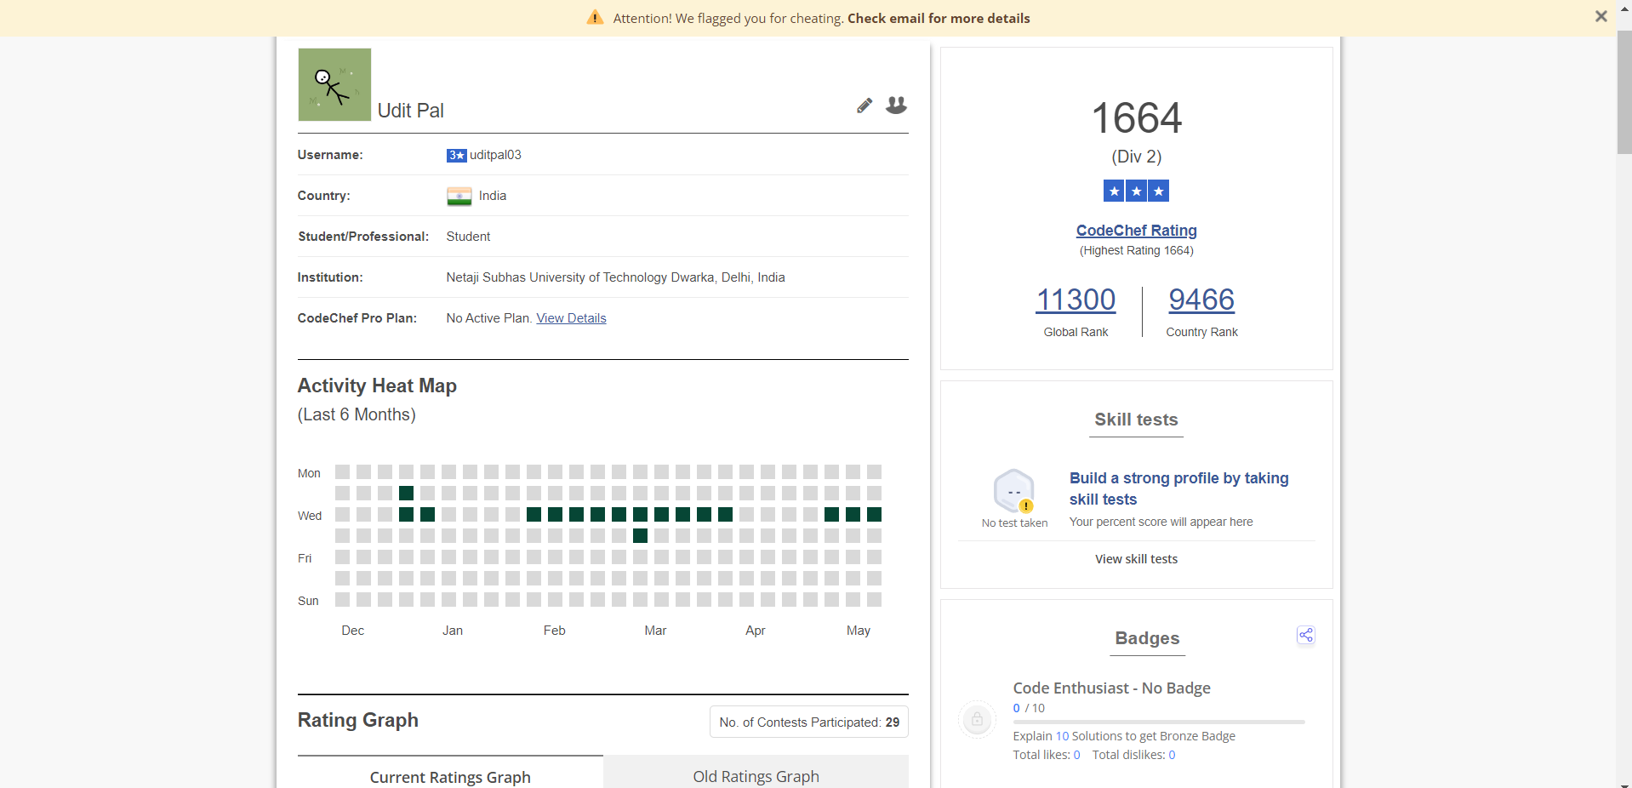This screenshot has width=1632, height=788.
Task: Click the locked badge icon
Action: tap(977, 720)
